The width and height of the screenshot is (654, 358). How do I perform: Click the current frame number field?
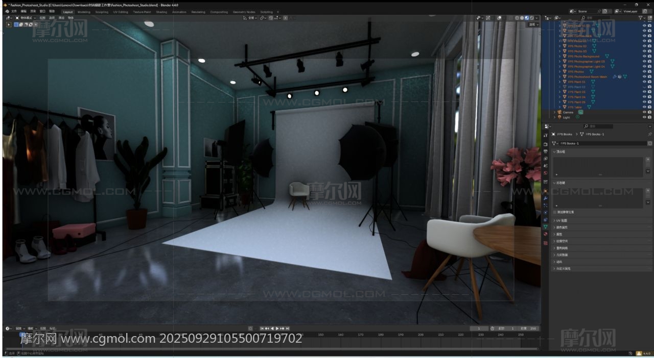point(479,328)
